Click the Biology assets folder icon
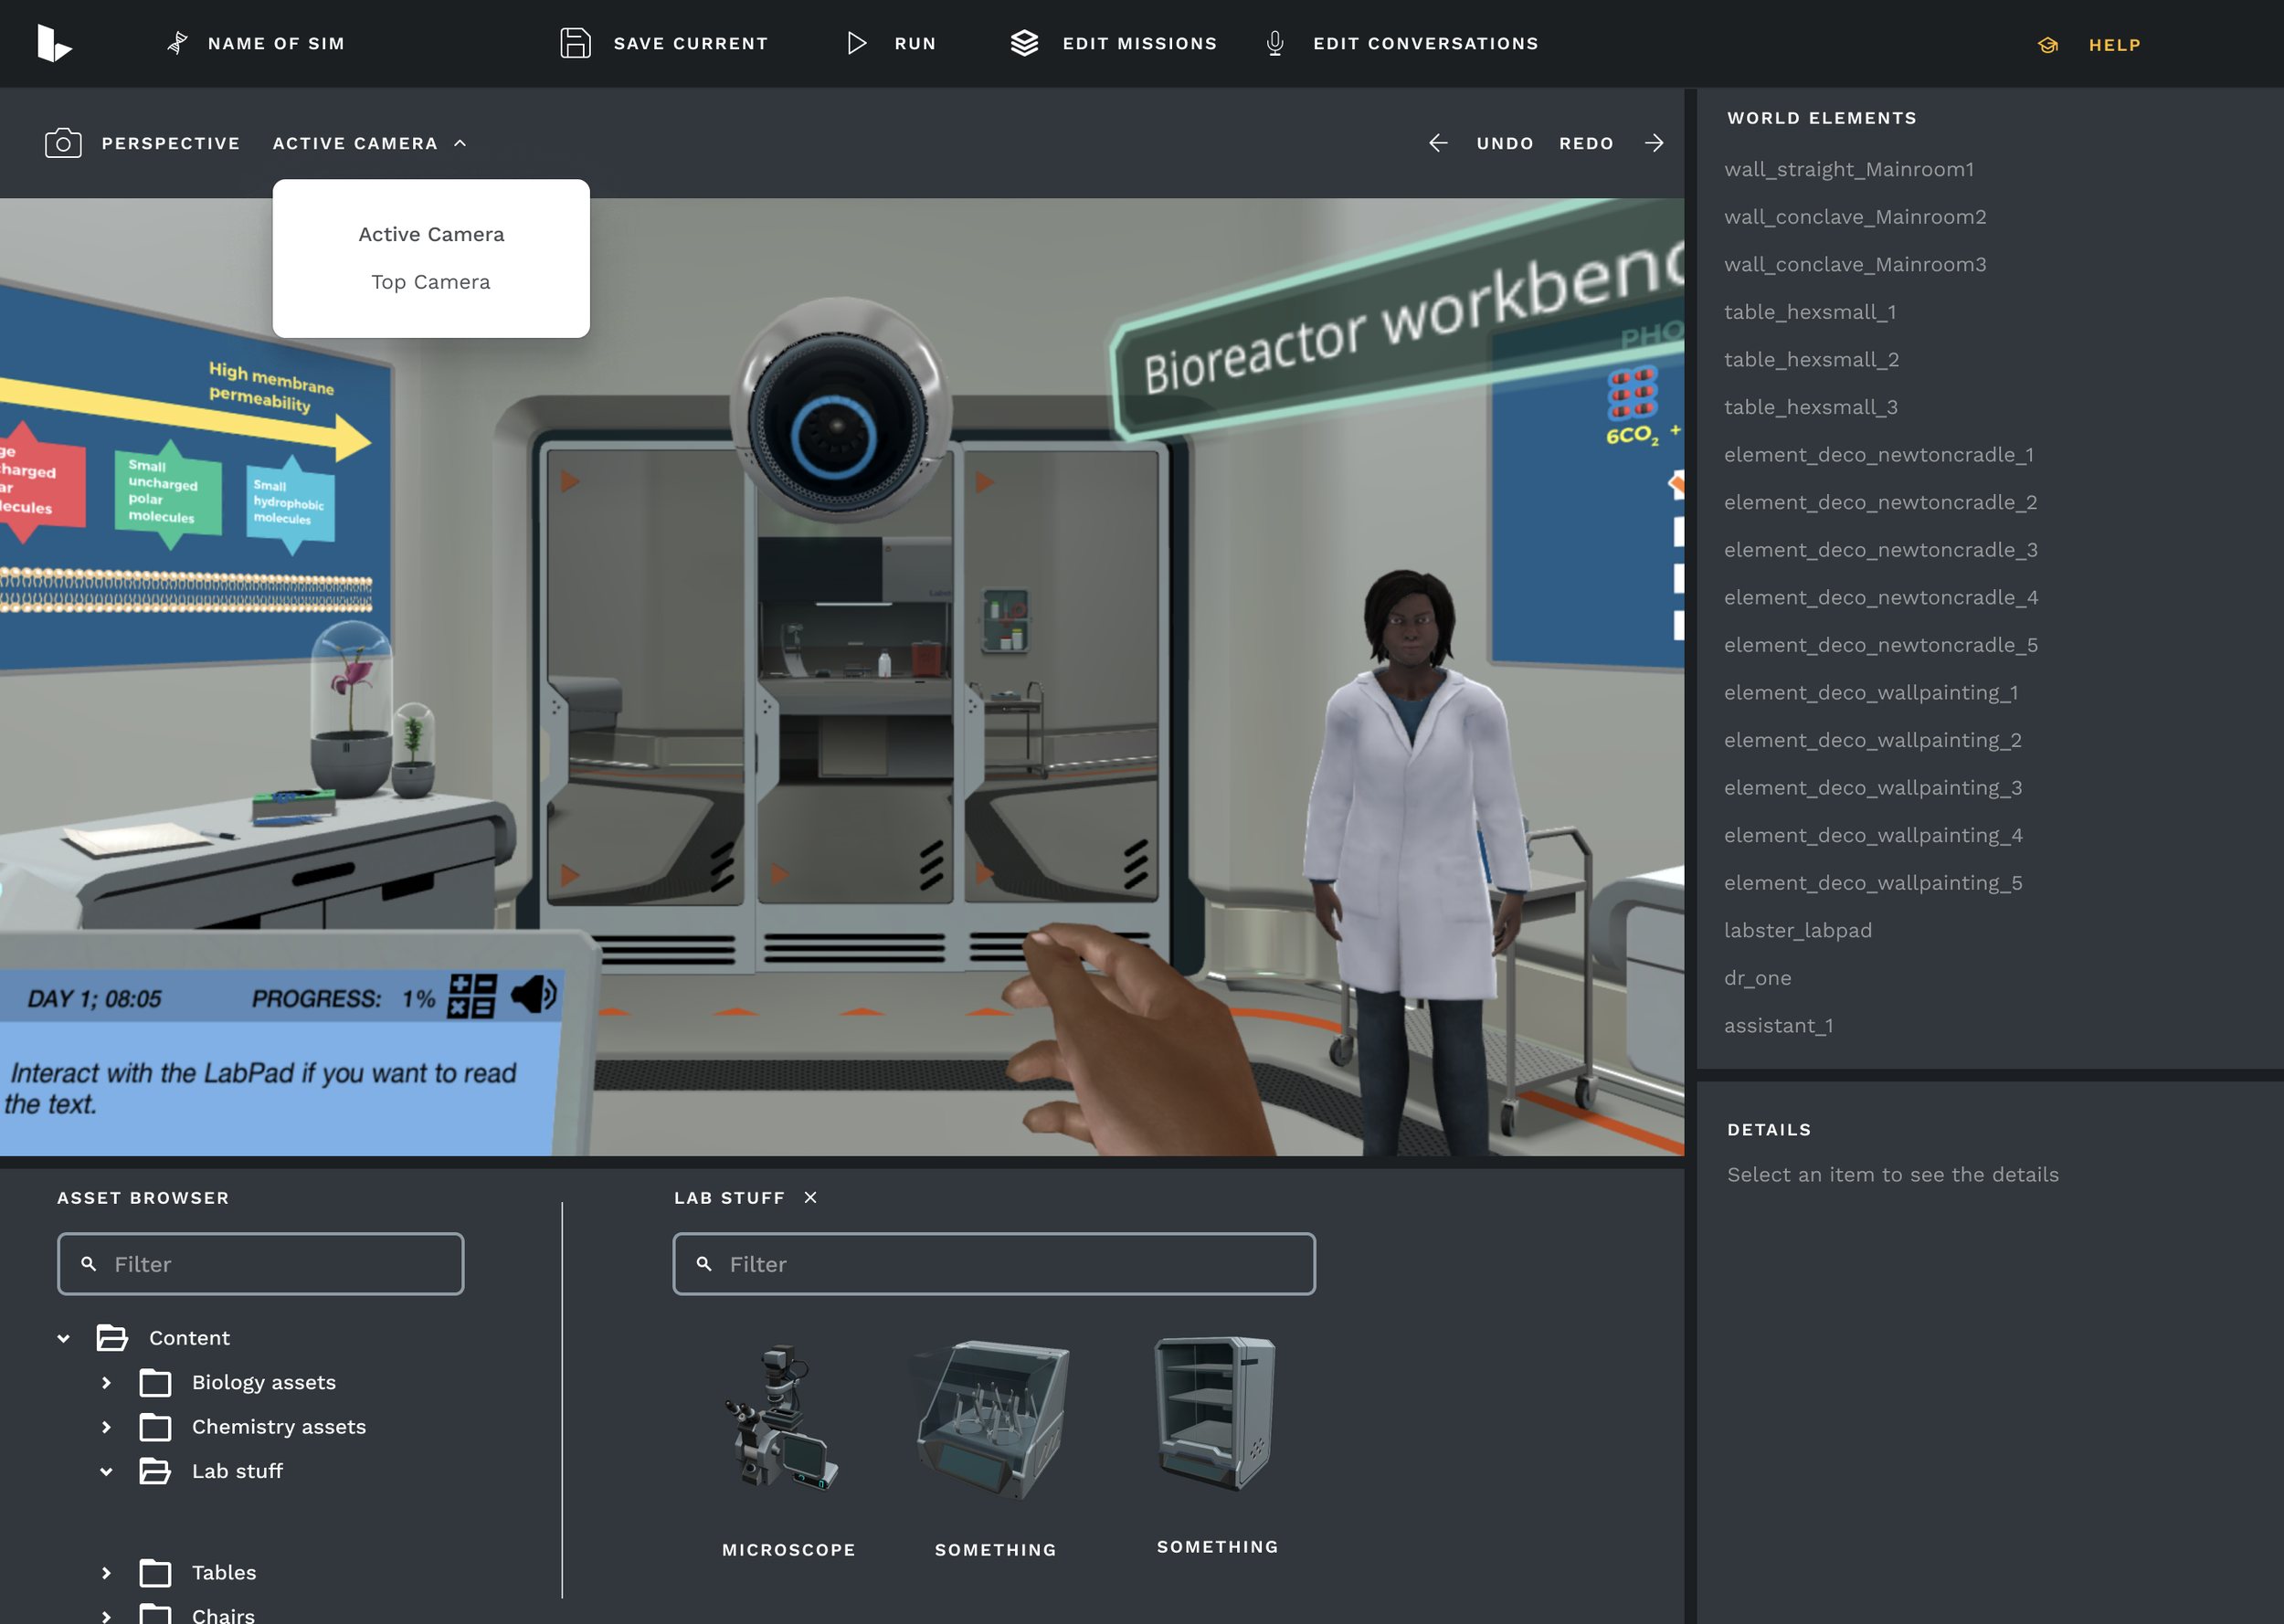 [155, 1382]
